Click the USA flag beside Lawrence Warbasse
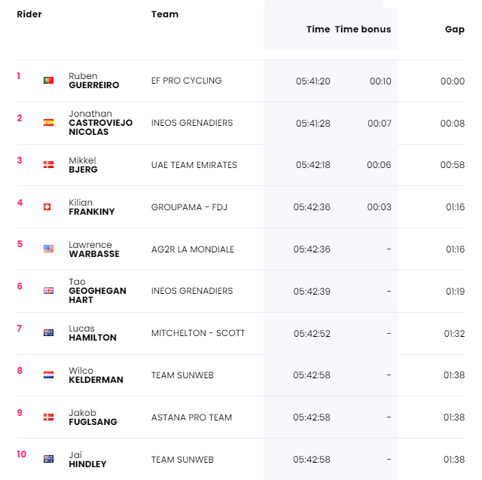The image size is (482, 480). (48, 249)
